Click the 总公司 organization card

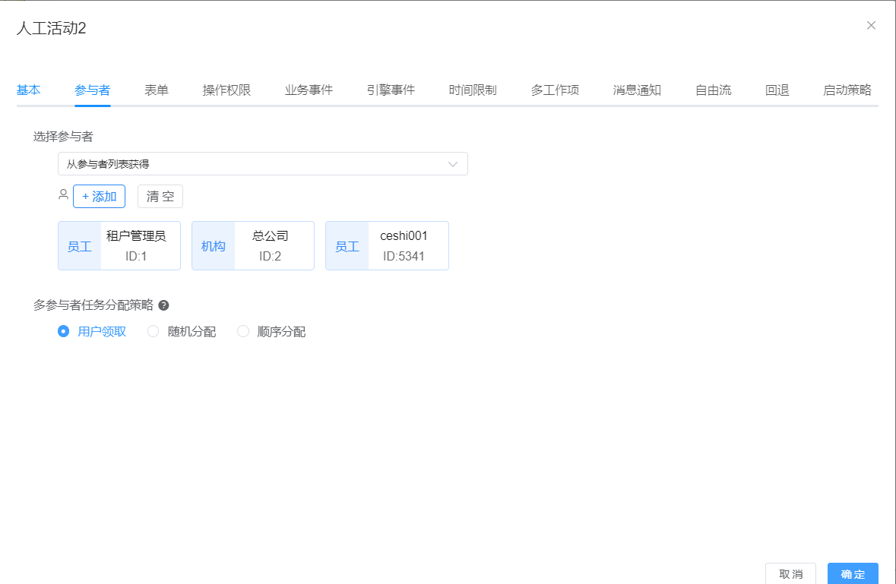pos(253,246)
